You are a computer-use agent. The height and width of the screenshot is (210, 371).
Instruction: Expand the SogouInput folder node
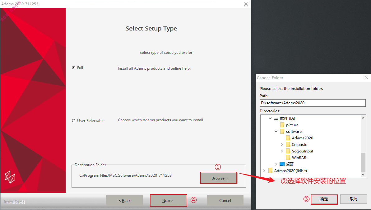coord(282,151)
